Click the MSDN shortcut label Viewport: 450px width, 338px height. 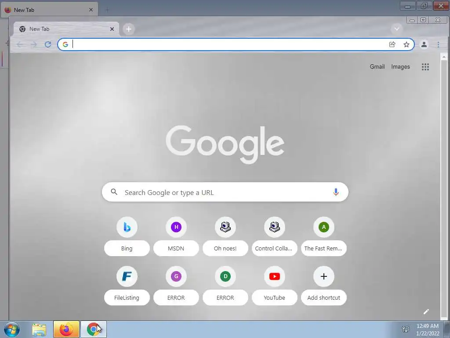click(x=176, y=248)
